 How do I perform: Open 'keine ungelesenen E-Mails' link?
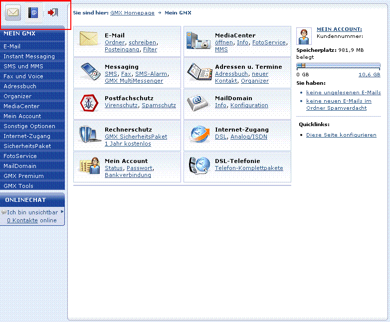coord(344,92)
